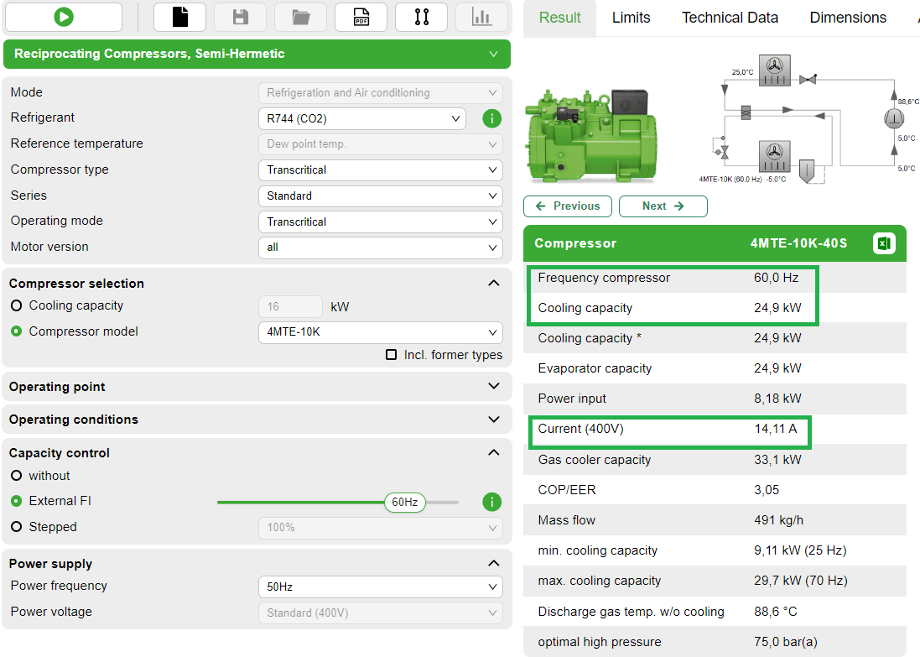
Task: Adjust the External FI frequency slider
Action: [x=403, y=502]
